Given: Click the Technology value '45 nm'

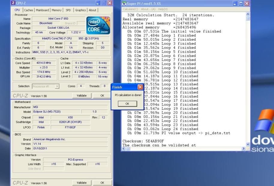Looking at the screenshot, I should (x=39, y=32).
